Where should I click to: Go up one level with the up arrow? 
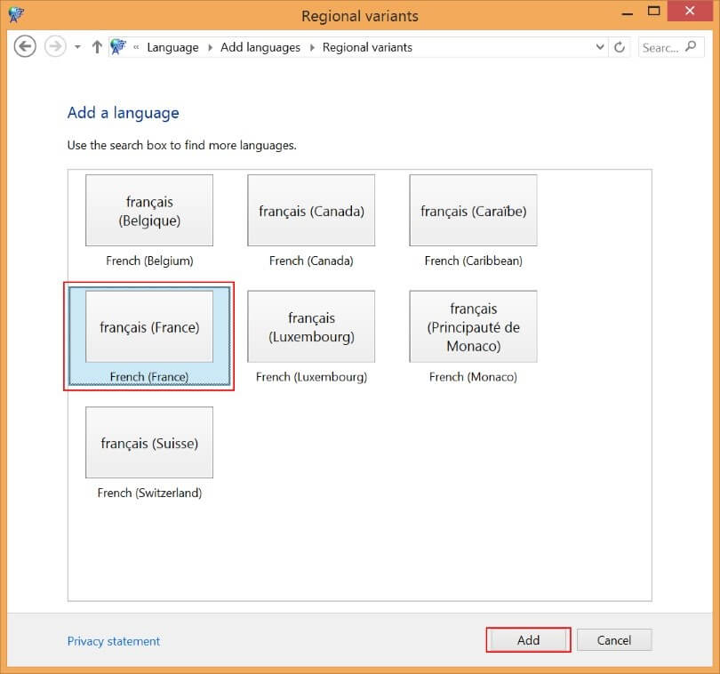click(97, 47)
